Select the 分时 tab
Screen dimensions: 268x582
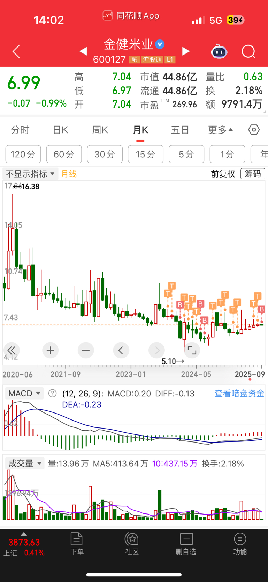tap(20, 130)
